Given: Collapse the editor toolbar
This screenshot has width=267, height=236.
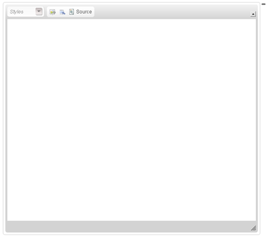Looking at the screenshot, I should click(253, 14).
